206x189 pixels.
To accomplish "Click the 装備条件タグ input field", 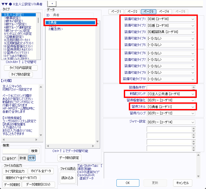I will (171, 87).
